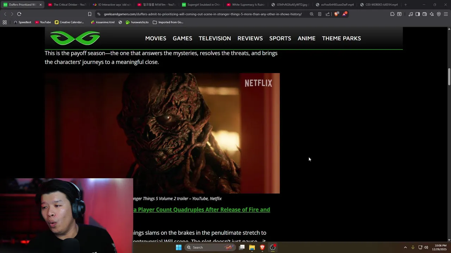Open the OBS Studio taskbar icon

273,247
